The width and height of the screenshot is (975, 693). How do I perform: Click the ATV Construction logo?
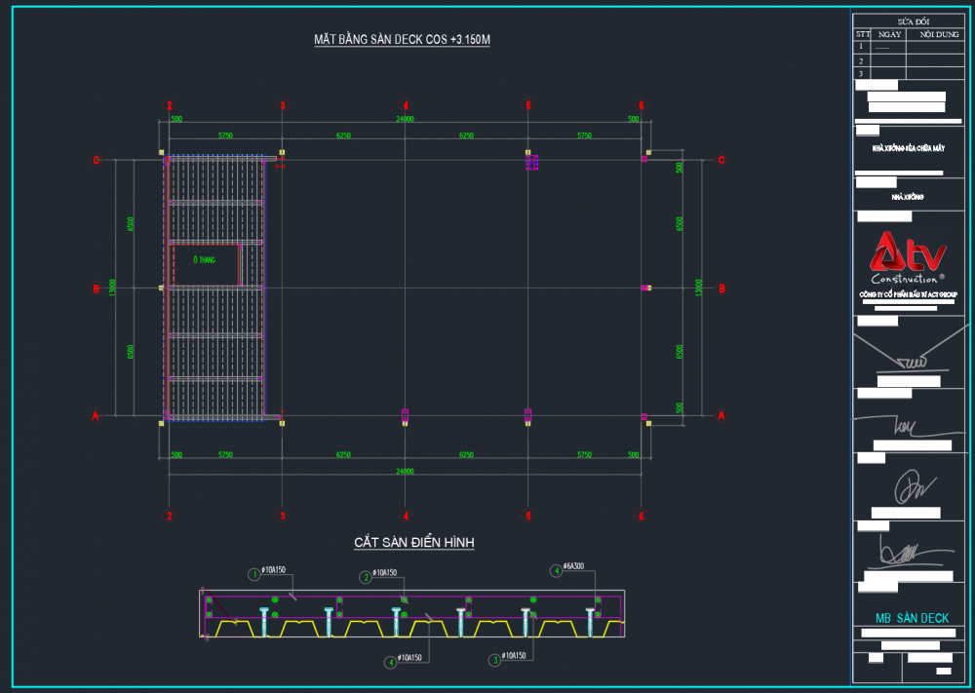point(908,260)
